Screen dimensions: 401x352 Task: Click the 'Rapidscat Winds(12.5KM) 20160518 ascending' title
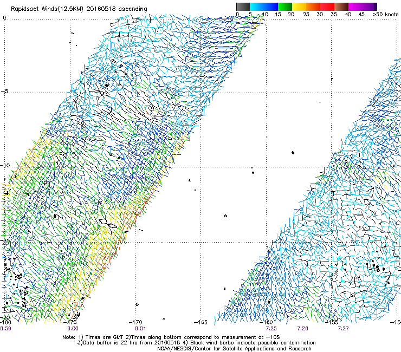click(x=79, y=9)
